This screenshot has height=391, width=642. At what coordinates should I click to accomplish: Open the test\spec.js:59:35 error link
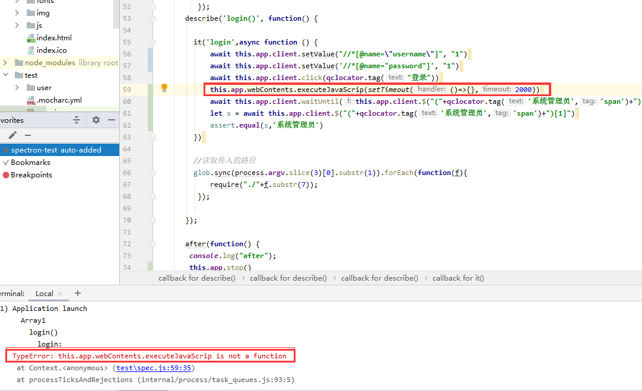coord(154,367)
